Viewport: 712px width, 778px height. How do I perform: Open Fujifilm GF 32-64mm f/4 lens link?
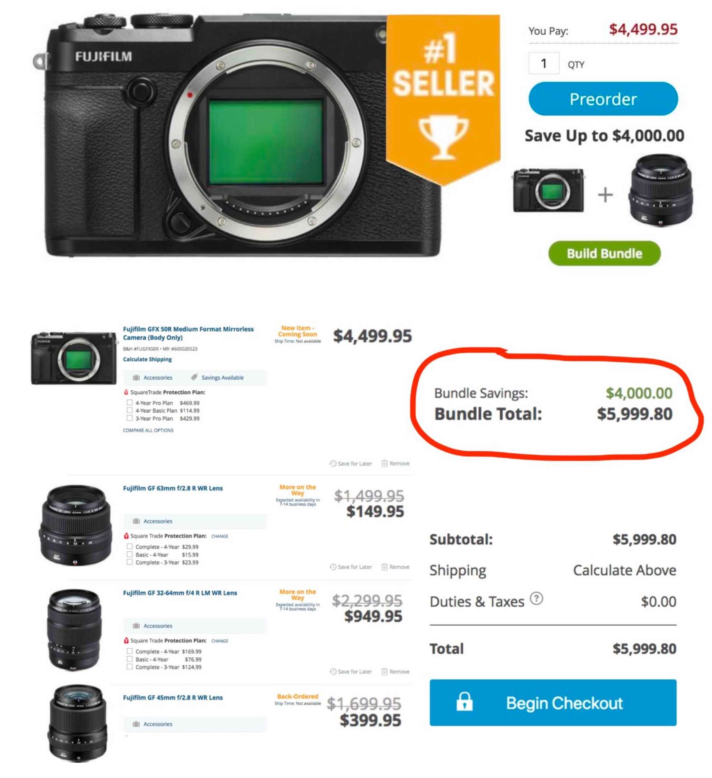pos(180,593)
